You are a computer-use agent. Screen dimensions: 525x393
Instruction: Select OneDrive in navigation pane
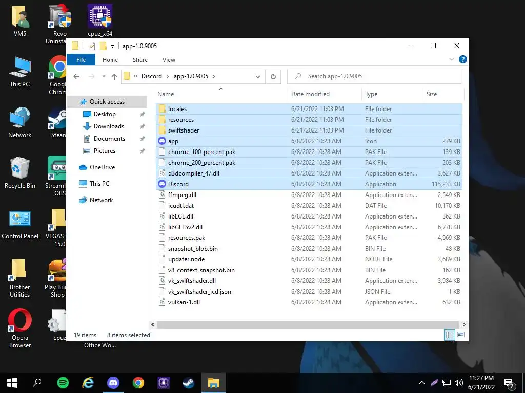[102, 167]
